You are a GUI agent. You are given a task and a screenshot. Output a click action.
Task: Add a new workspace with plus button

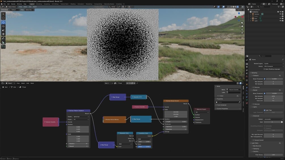[124, 4]
